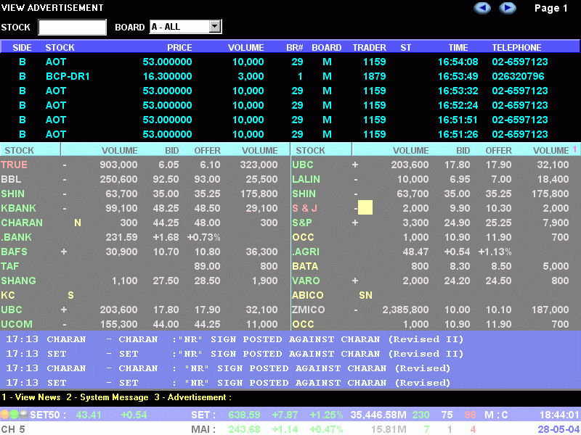Click TRADER column header

[369, 47]
